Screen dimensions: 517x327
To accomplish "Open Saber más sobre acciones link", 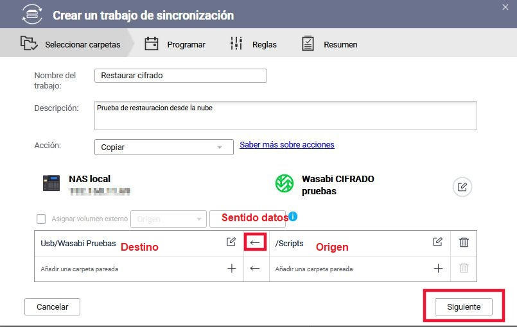I will click(287, 145).
